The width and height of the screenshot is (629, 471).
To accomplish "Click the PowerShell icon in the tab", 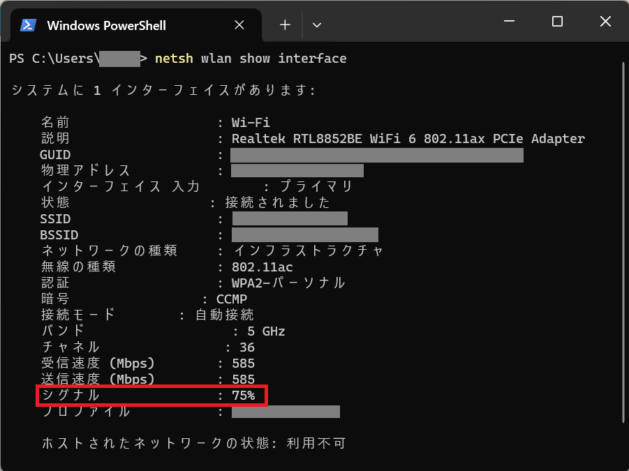I will click(x=28, y=25).
